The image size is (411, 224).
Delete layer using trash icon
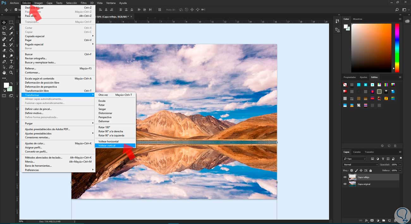coord(395,221)
